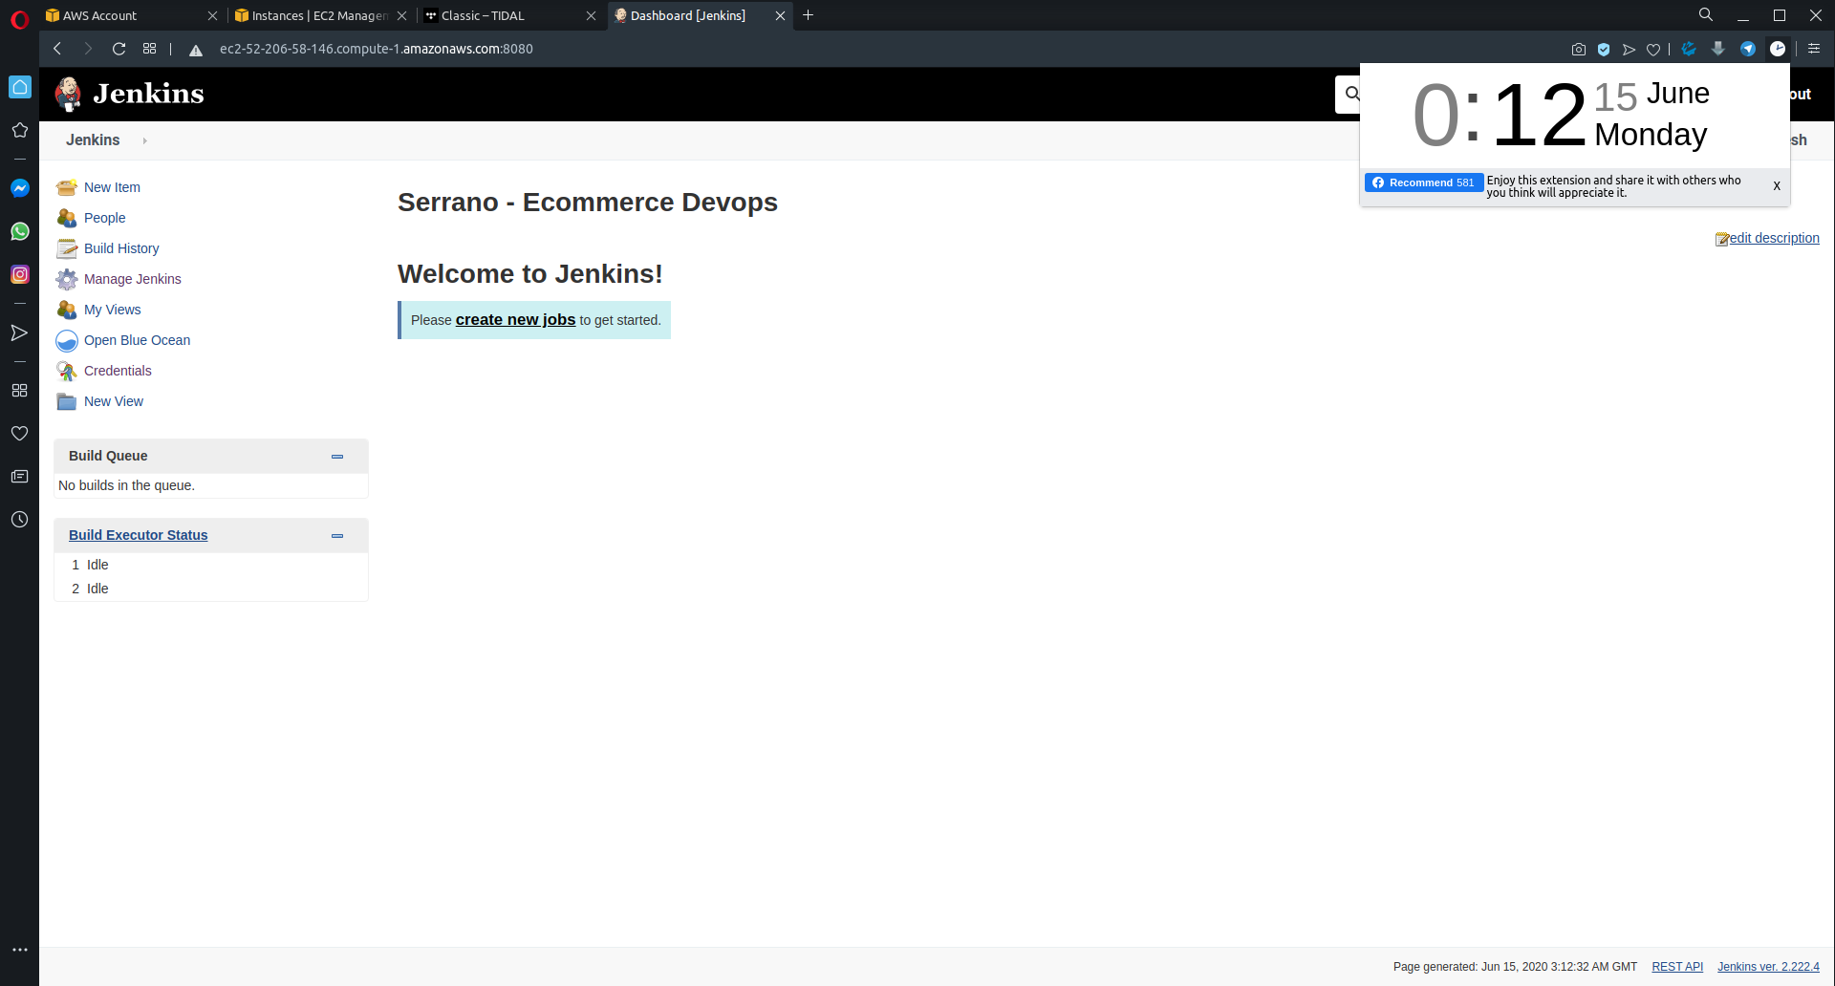The width and height of the screenshot is (1835, 986).
Task: Click the Jenkins header title text
Action: 149,94
